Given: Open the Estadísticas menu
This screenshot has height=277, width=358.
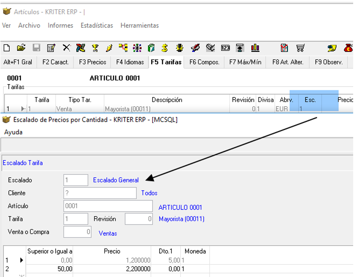Looking at the screenshot, I should click(x=97, y=25).
